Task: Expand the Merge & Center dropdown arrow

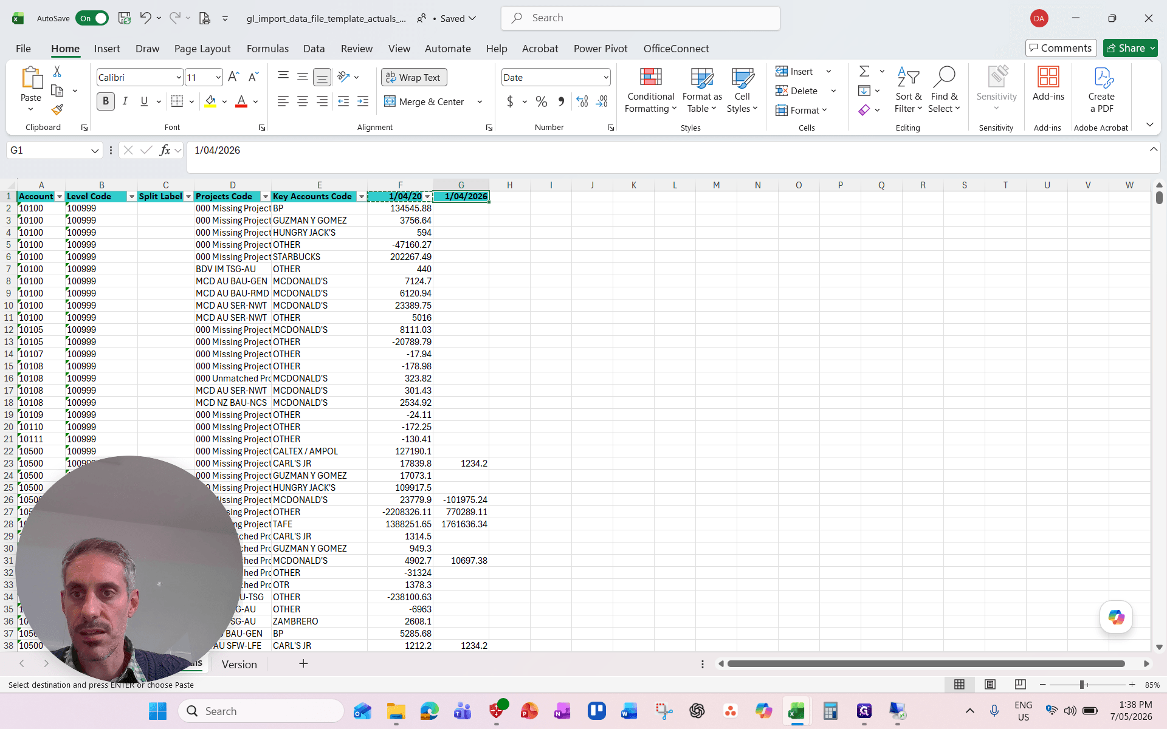Action: (x=480, y=101)
